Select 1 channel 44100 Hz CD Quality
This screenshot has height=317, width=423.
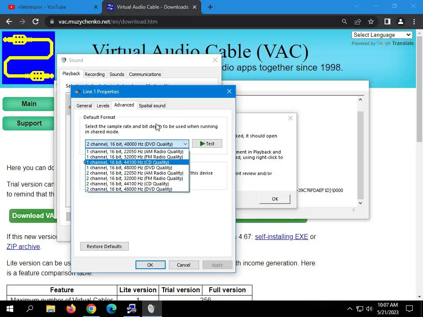[137, 162]
